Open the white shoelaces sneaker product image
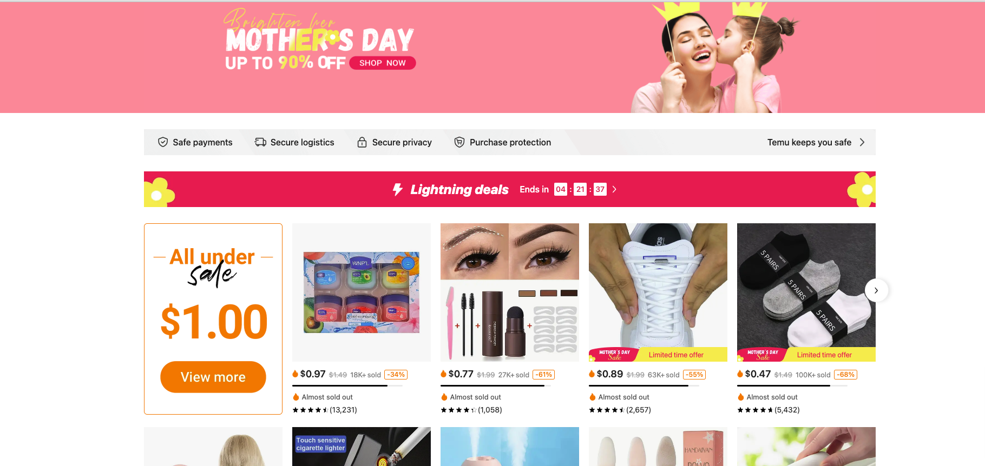 click(658, 292)
